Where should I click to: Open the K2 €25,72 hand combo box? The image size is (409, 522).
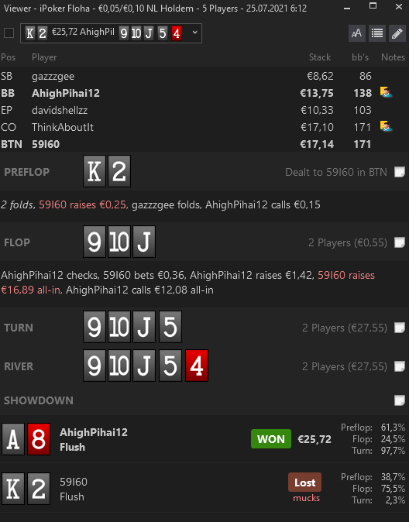[111, 33]
